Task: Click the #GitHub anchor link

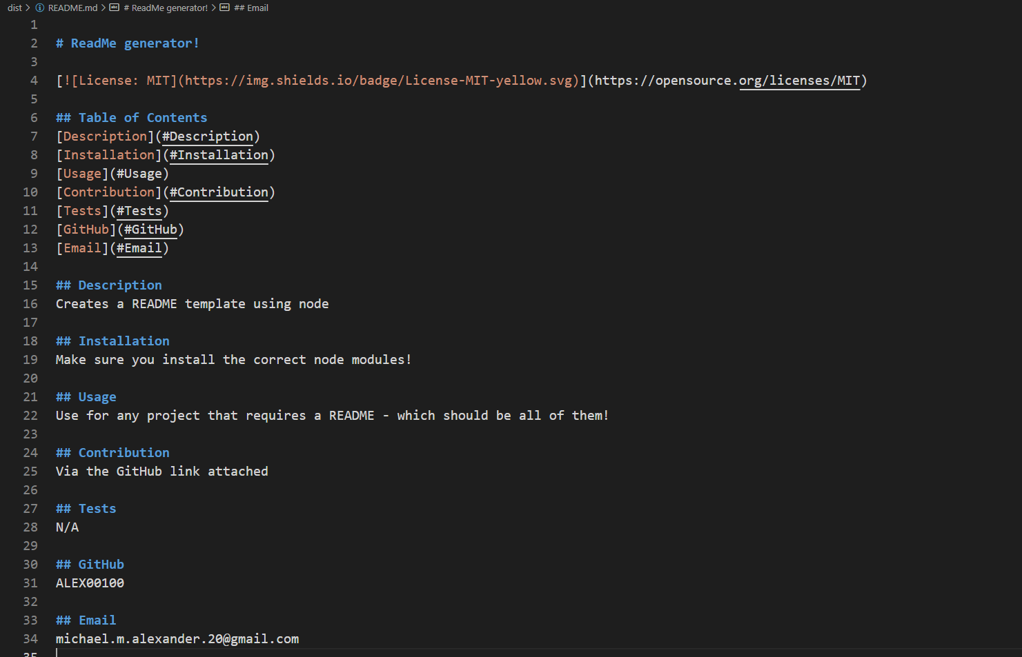Action: click(x=151, y=229)
